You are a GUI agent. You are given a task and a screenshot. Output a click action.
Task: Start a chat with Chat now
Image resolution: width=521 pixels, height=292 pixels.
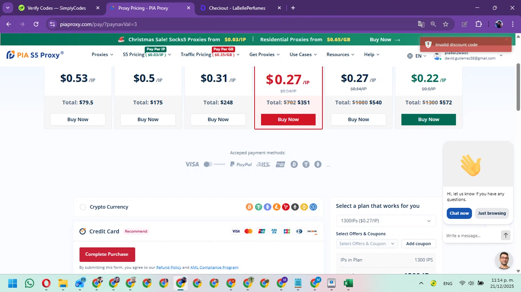(459, 213)
